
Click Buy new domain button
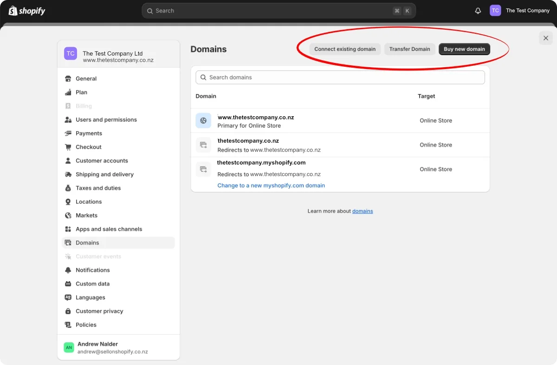coord(464,49)
